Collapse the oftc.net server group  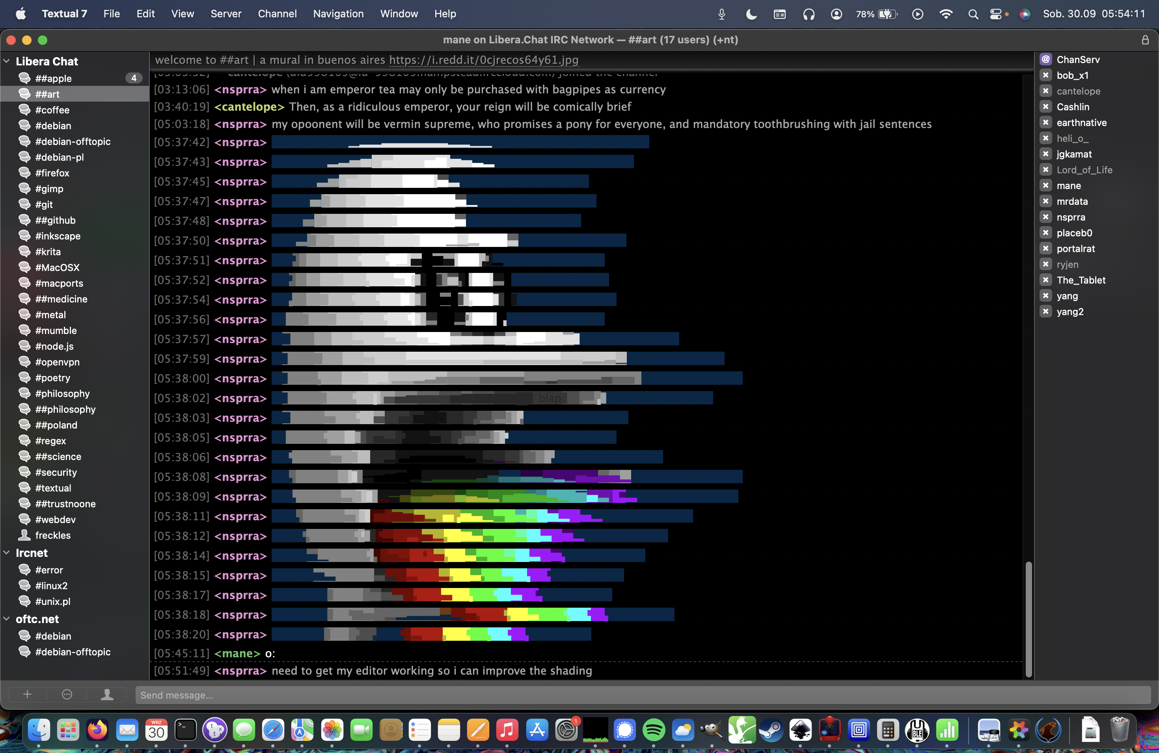[7, 619]
